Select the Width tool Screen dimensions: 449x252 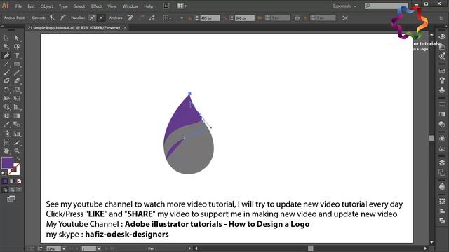[6, 99]
